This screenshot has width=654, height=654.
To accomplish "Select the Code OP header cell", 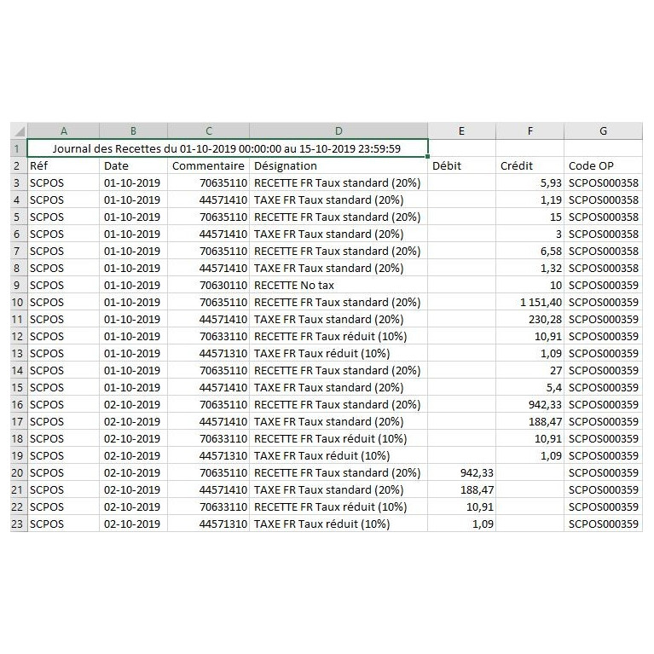I will tap(603, 165).
